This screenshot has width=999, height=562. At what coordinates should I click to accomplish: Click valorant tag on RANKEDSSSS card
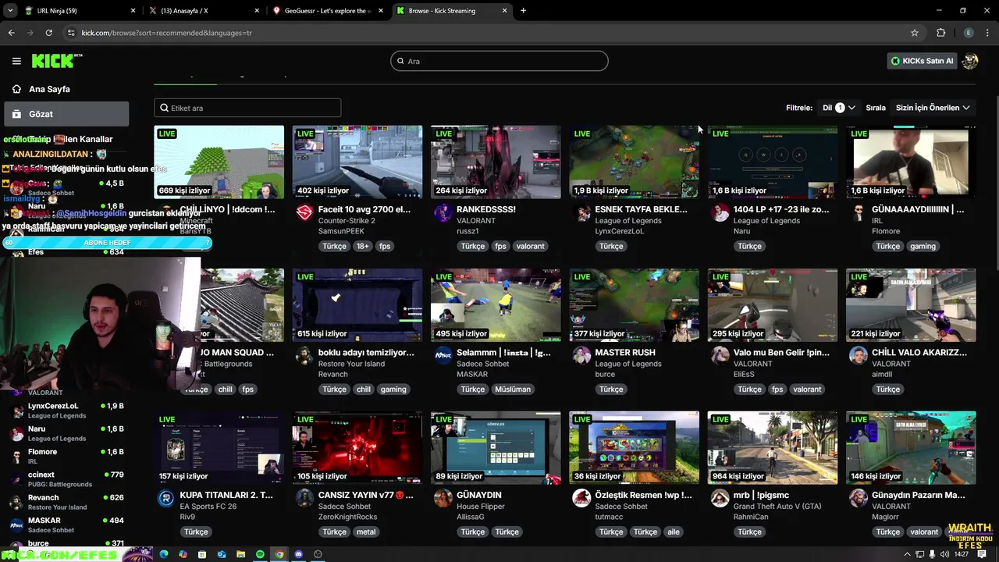[531, 246]
